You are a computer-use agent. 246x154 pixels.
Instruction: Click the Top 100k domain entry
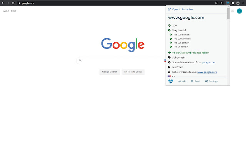[x=182, y=38]
